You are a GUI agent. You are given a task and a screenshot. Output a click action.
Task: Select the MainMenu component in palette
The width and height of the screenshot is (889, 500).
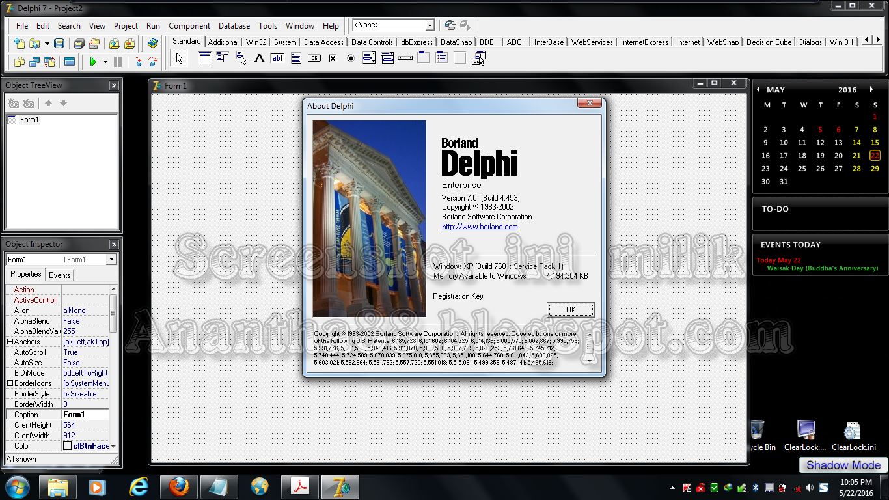(x=223, y=58)
